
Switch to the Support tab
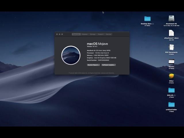click(x=101, y=34)
